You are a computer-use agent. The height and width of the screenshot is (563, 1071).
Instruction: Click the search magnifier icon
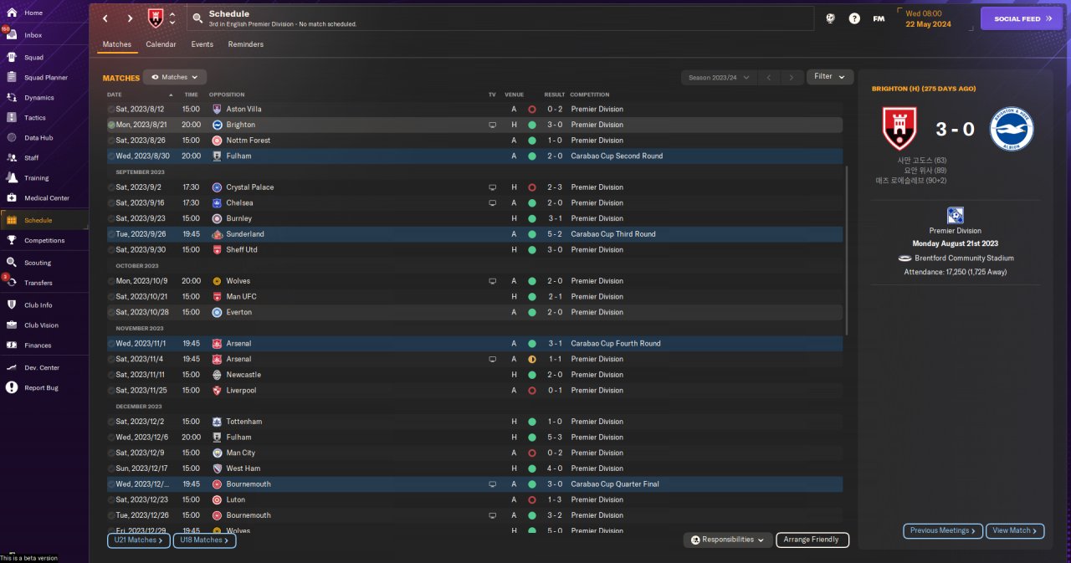click(x=197, y=18)
